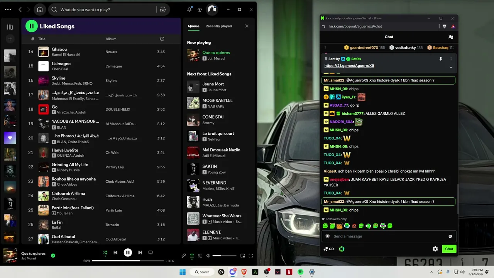This screenshot has height=278, width=494.
Task: Open Spotify notifications bell
Action: tap(189, 9)
